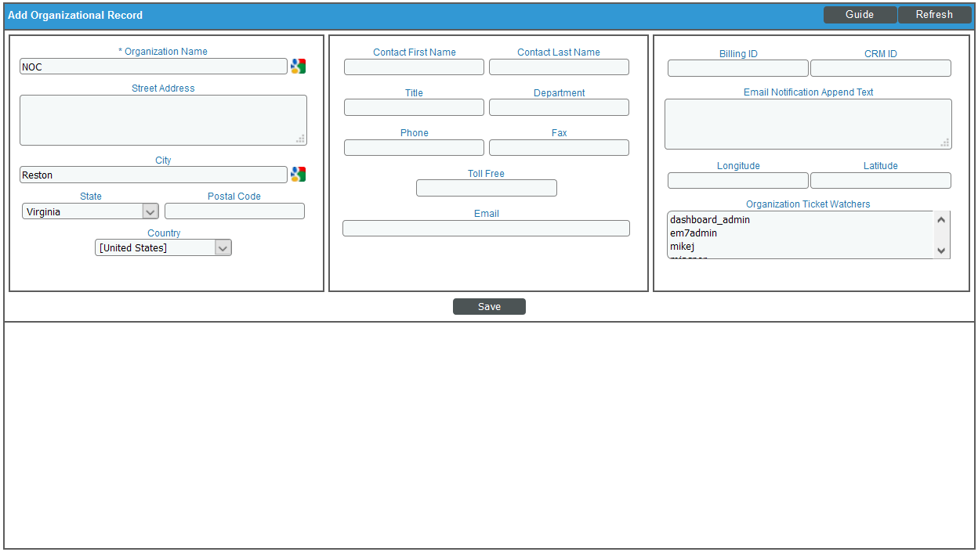This screenshot has height=552, width=978.
Task: Focus the City input field
Action: click(154, 175)
